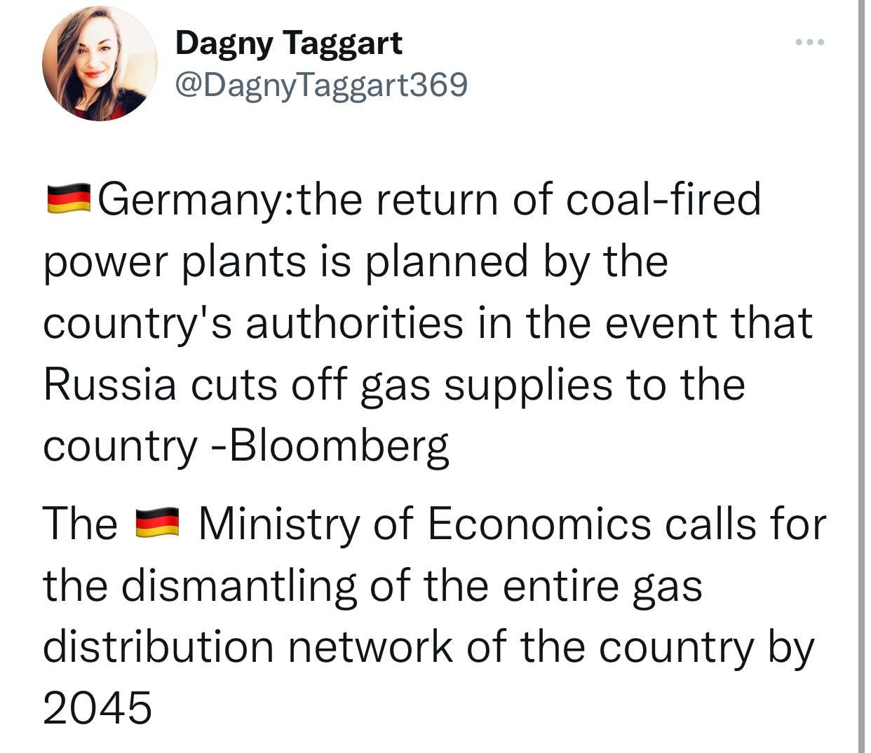871x753 pixels.
Task: Click the vertical scrollbar on the right edge
Action: point(860,376)
